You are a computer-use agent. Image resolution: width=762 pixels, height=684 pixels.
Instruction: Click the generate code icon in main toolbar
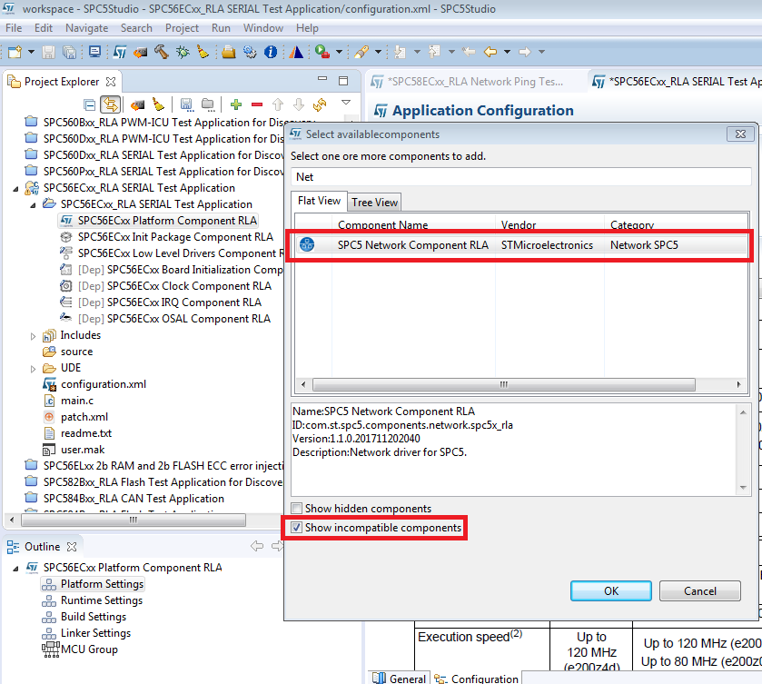(141, 52)
